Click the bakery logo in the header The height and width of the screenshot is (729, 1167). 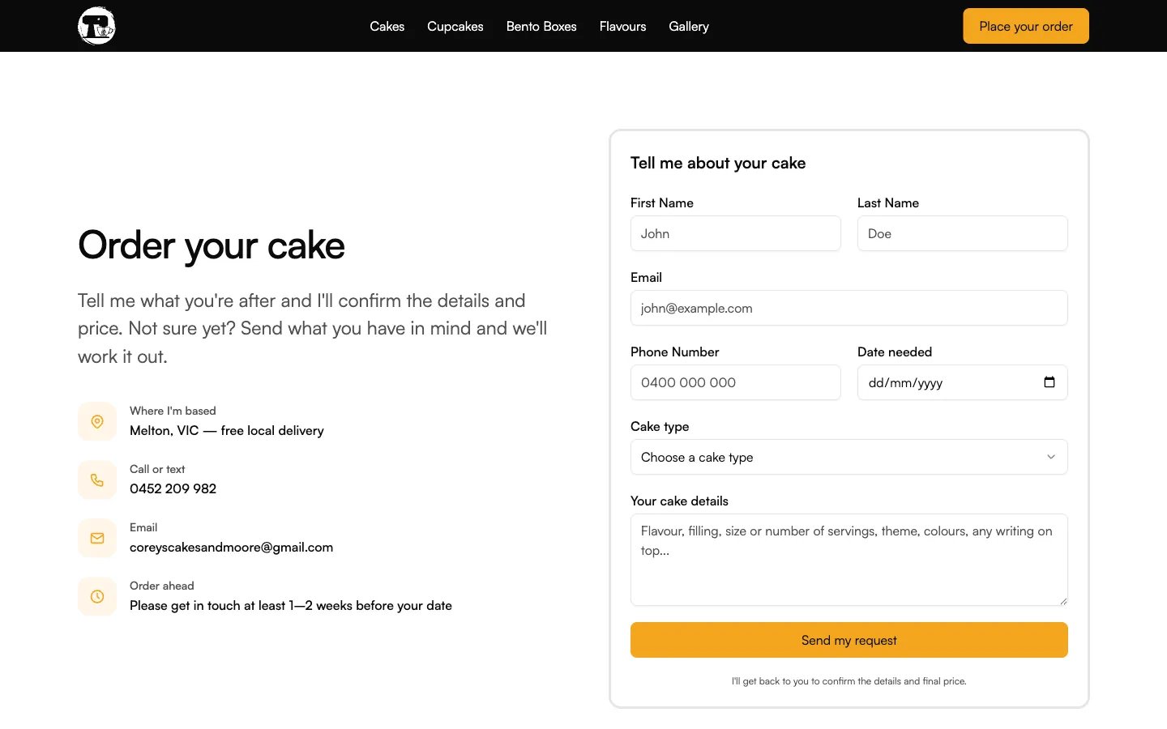pos(97,26)
